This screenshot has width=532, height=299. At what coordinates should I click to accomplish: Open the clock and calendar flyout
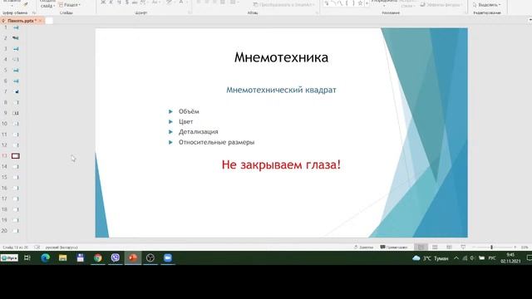pyautogui.click(x=510, y=258)
